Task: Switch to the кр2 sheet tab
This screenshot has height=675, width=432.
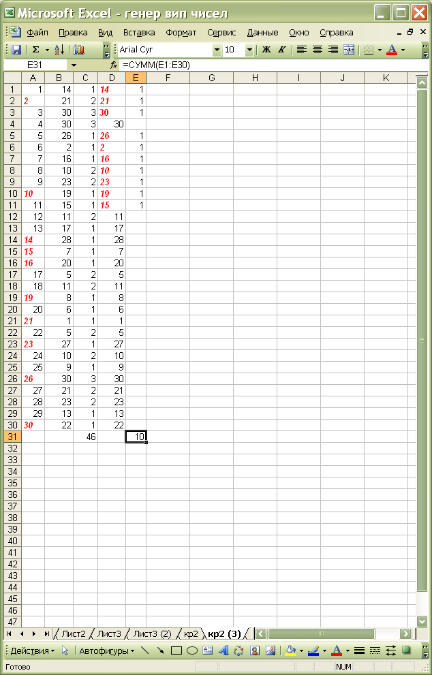Action: tap(191, 633)
